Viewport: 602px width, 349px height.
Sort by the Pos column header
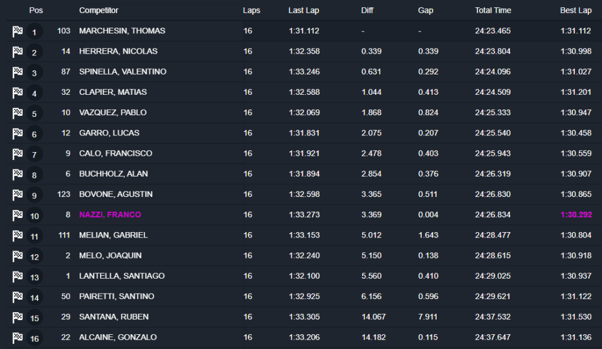(x=36, y=10)
